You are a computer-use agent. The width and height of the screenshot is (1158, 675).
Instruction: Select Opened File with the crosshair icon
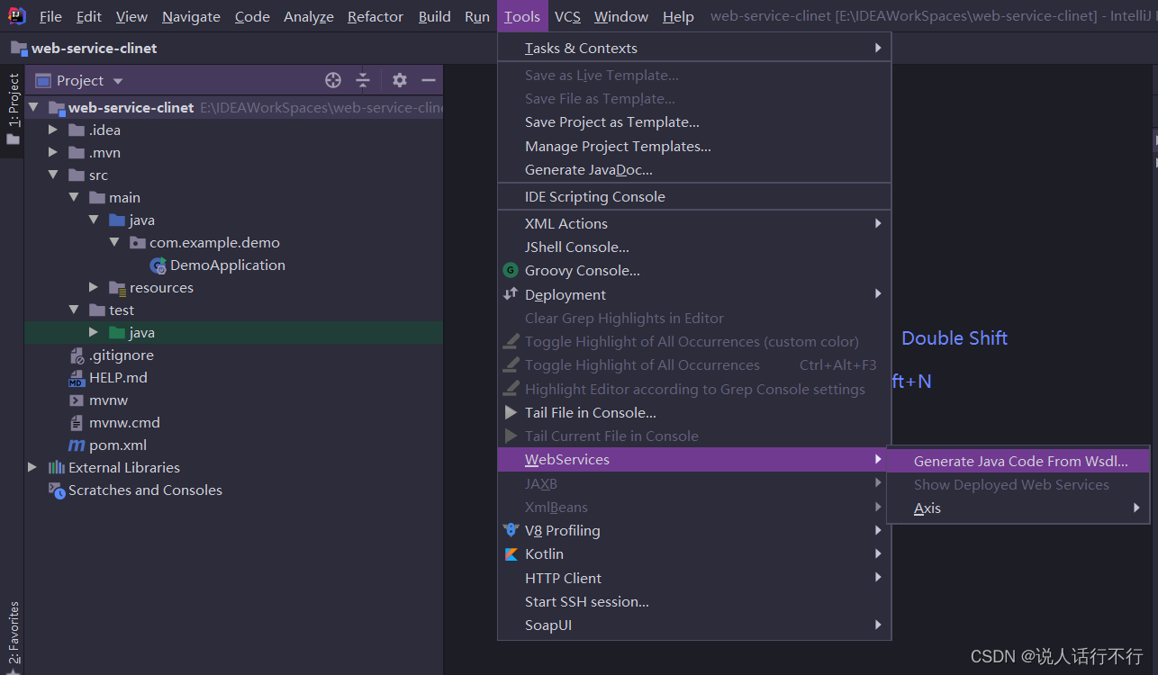(x=332, y=80)
